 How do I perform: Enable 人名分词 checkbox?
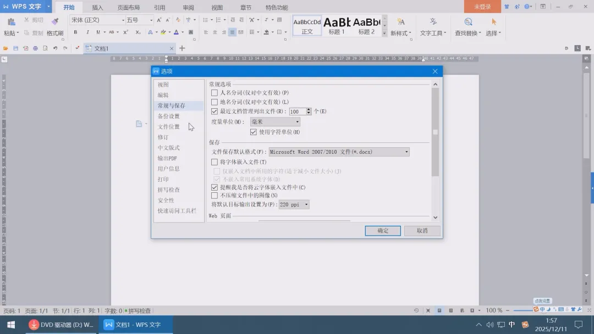click(215, 93)
